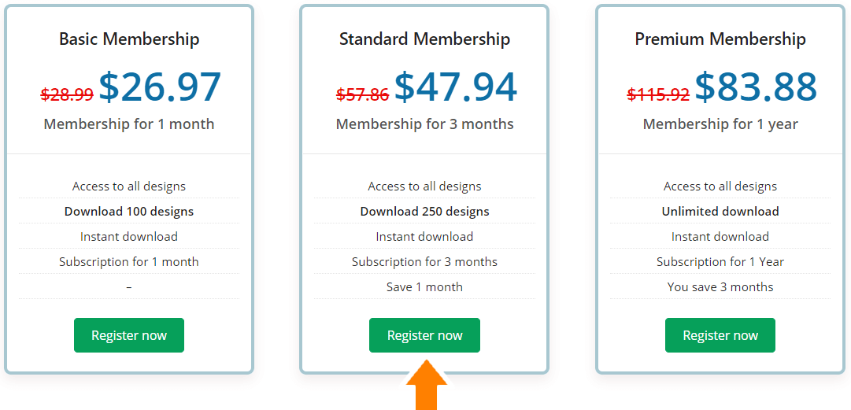Select the Standard Membership title

pyautogui.click(x=424, y=39)
